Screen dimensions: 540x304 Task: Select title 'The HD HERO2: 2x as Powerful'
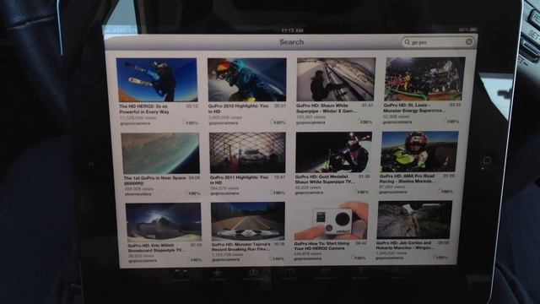144,109
